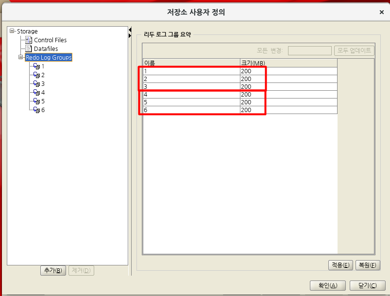Click the 크기(MB) column header

coord(288,63)
